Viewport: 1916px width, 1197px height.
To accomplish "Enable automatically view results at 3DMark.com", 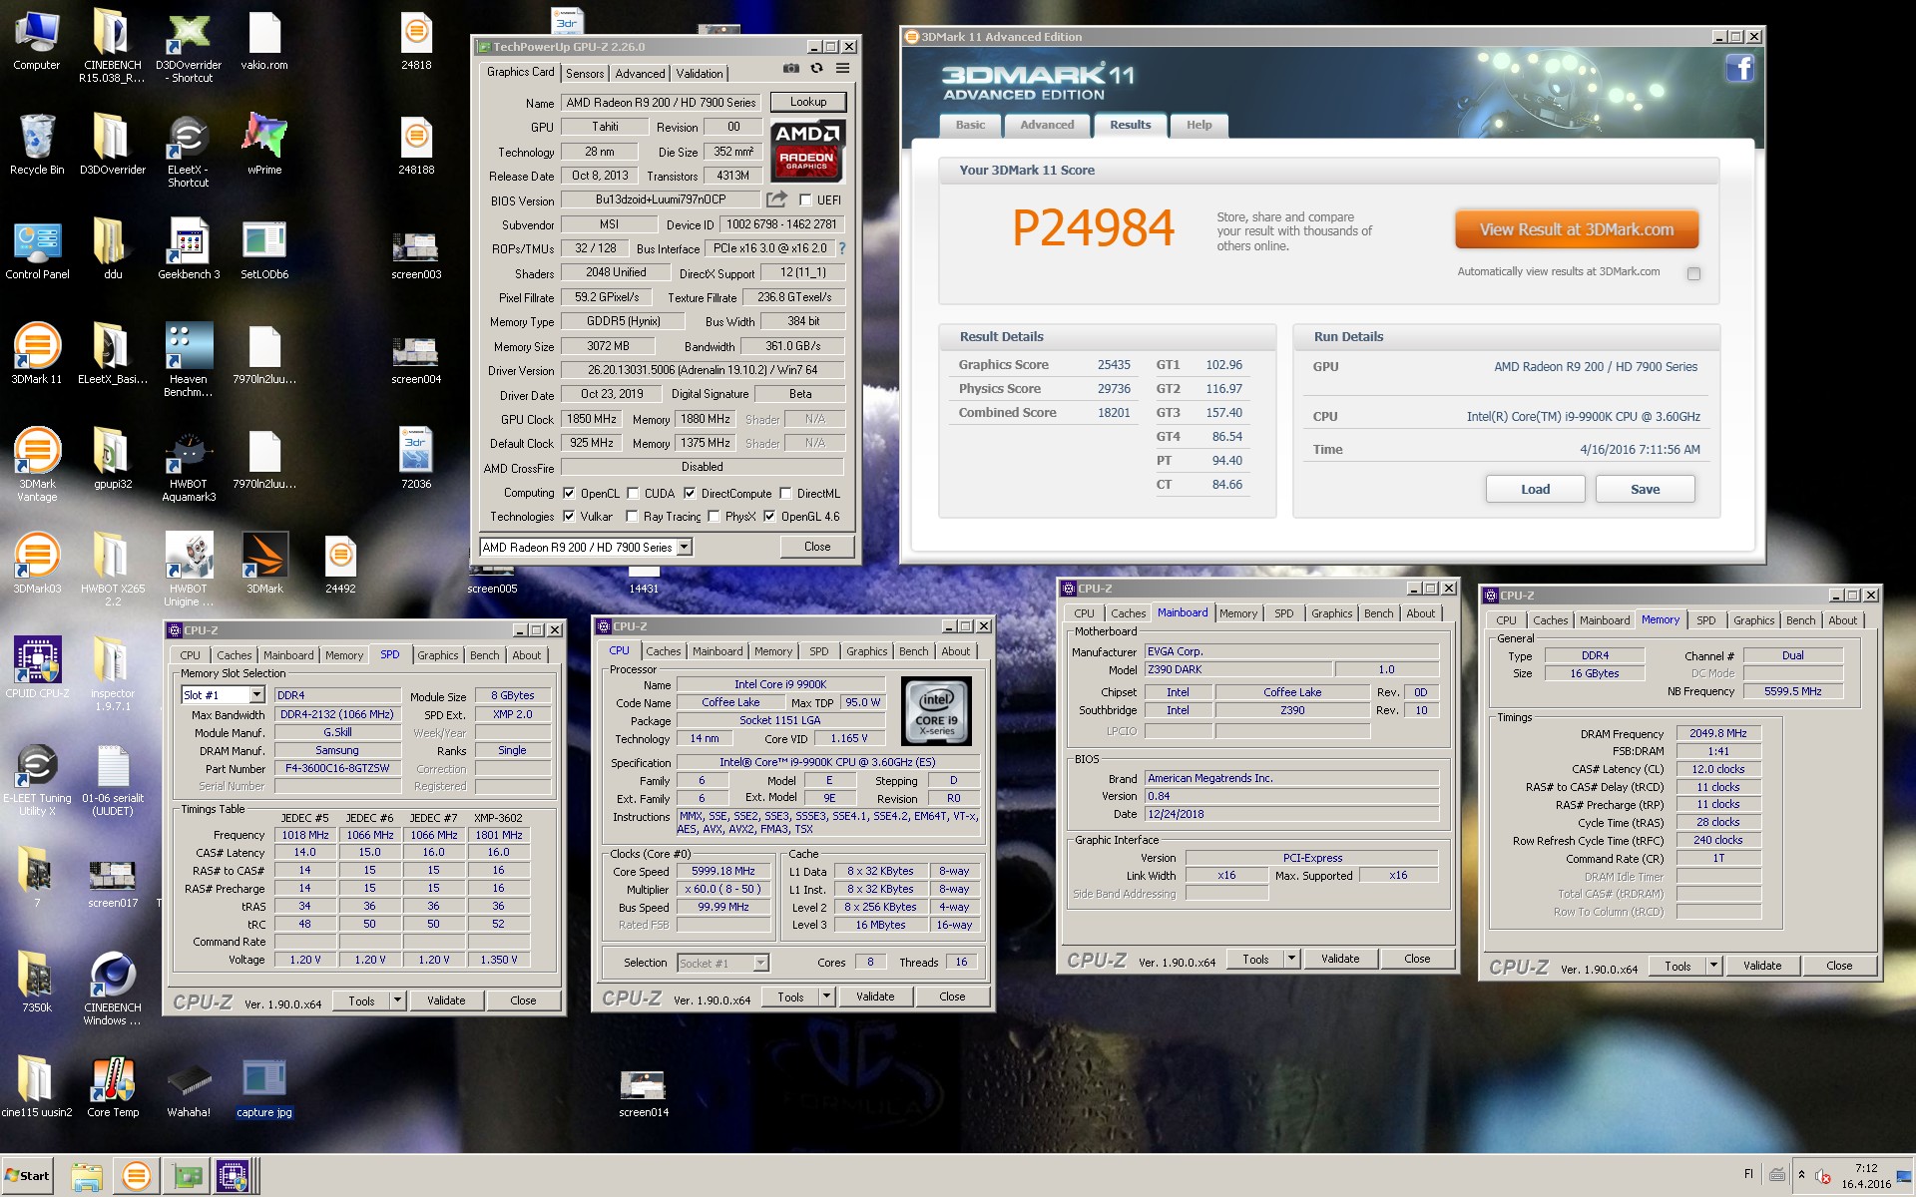I will [x=1693, y=273].
